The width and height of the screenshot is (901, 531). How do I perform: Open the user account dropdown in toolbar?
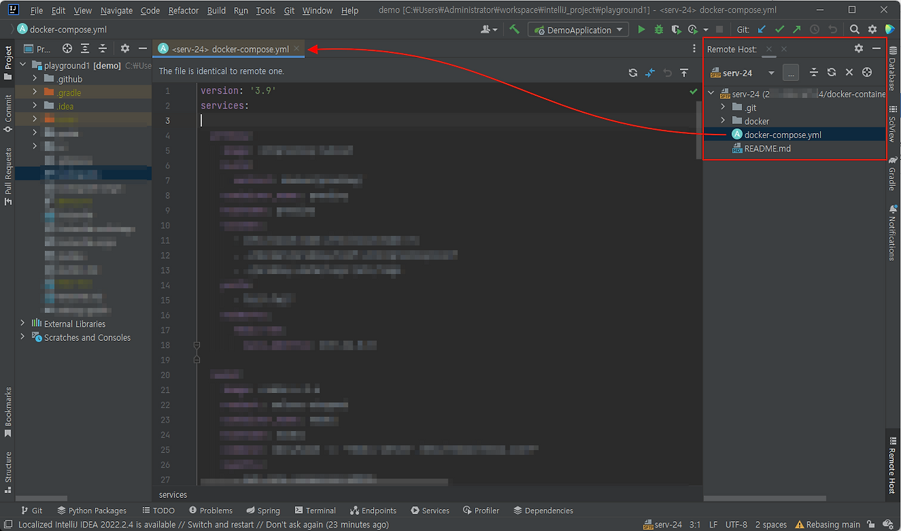[489, 30]
